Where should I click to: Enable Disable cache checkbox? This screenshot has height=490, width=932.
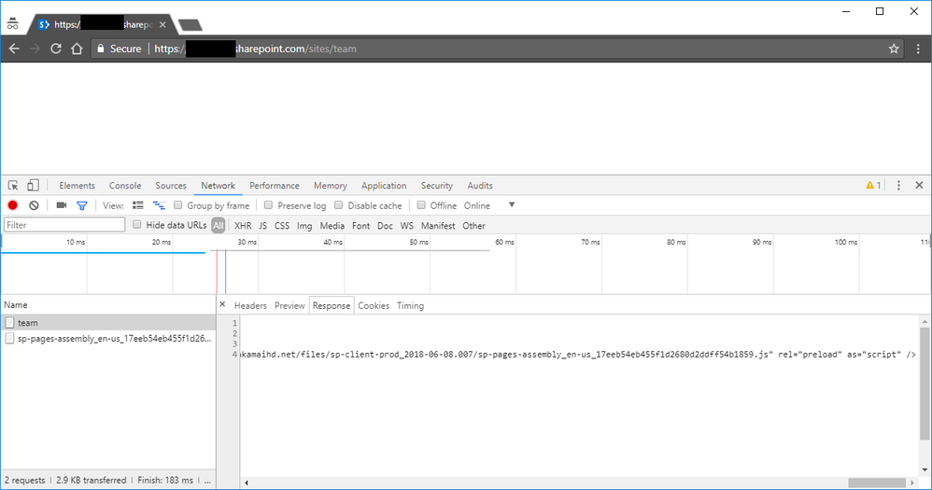tap(338, 205)
